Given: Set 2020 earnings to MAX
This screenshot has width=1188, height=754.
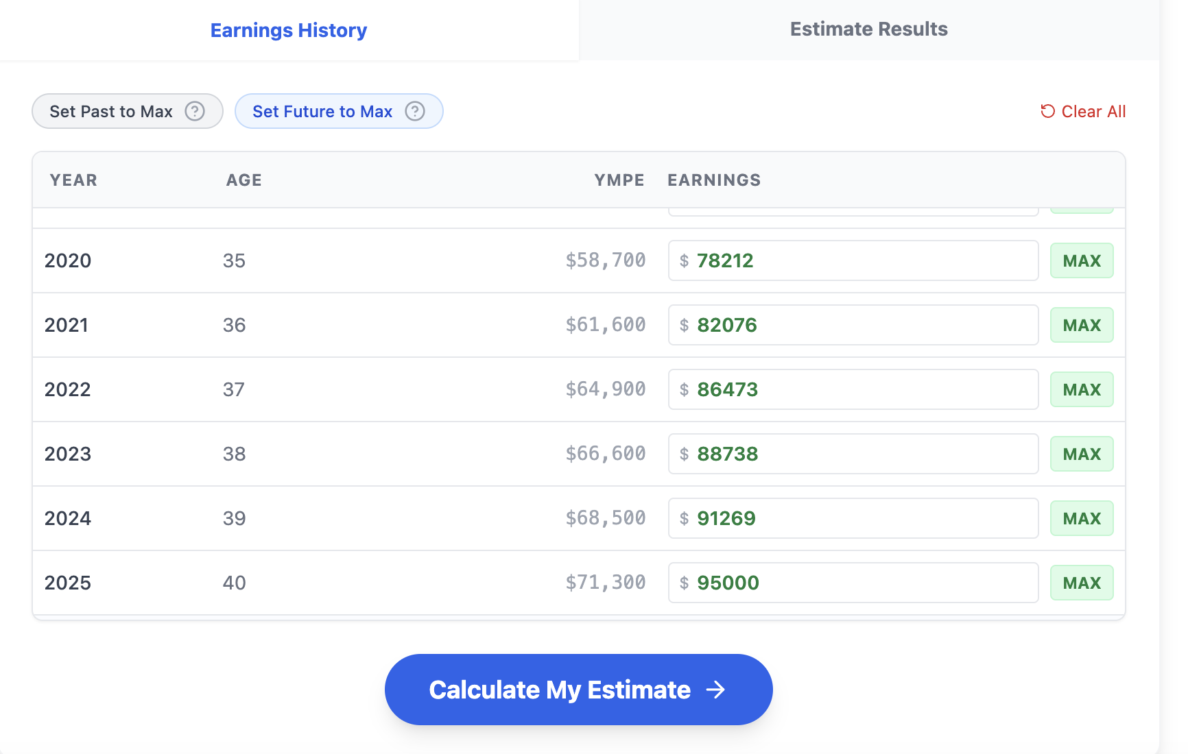Looking at the screenshot, I should tap(1082, 260).
